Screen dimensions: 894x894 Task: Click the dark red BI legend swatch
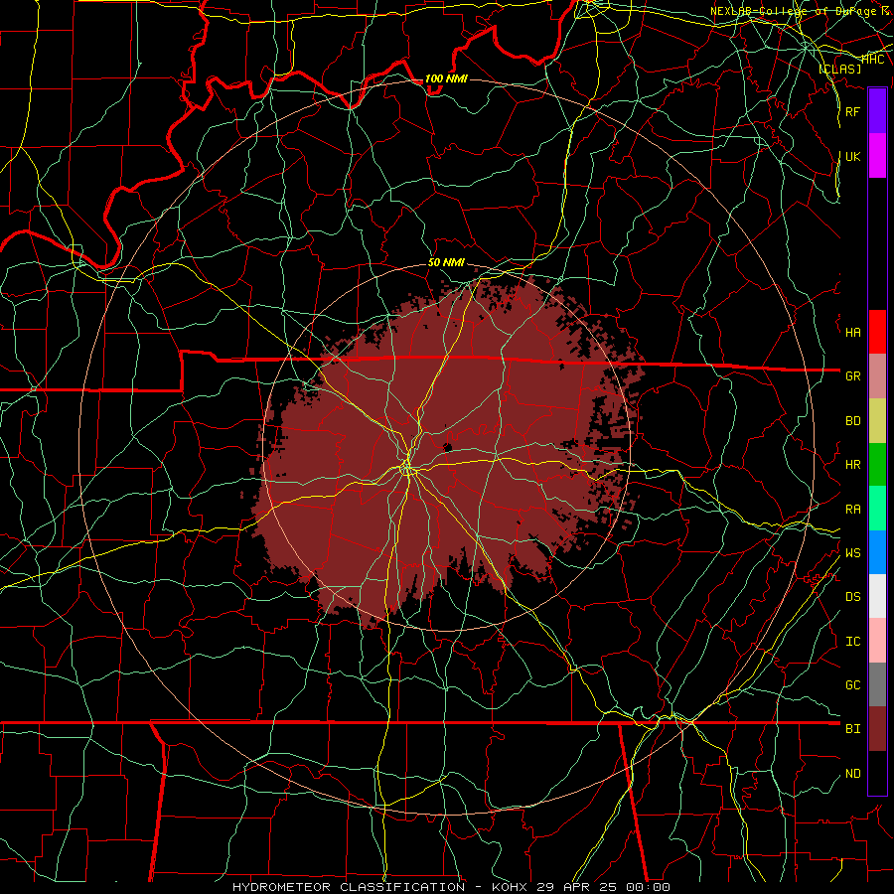(x=877, y=729)
